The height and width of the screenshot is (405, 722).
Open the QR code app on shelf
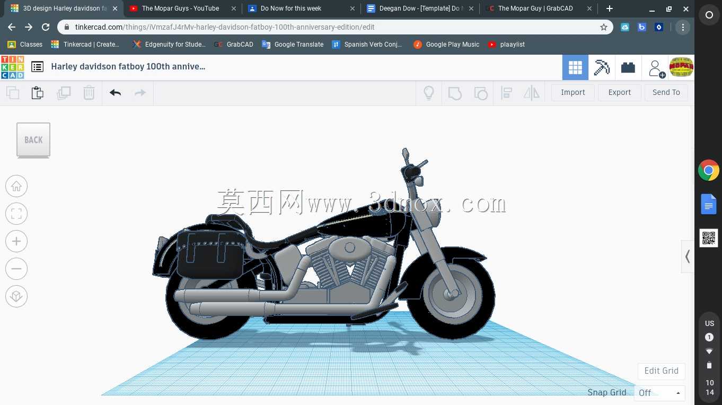(x=709, y=238)
